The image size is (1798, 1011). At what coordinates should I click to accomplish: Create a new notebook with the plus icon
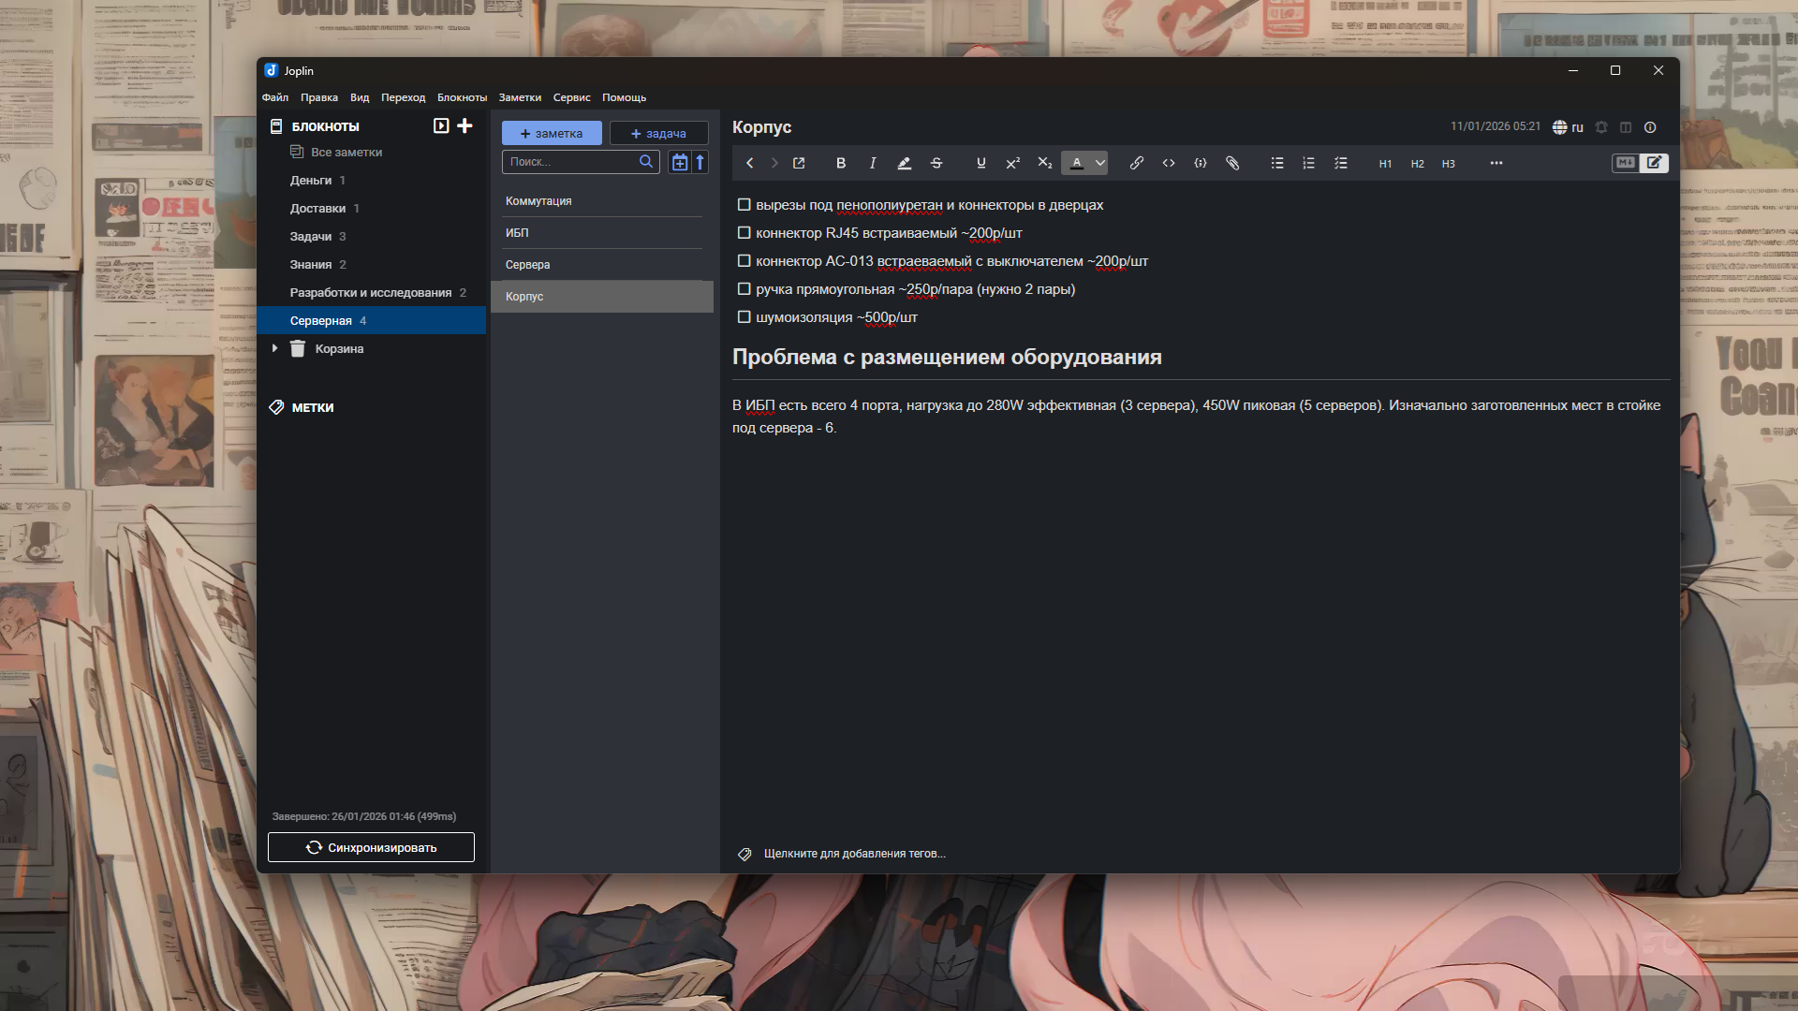pyautogui.click(x=464, y=125)
